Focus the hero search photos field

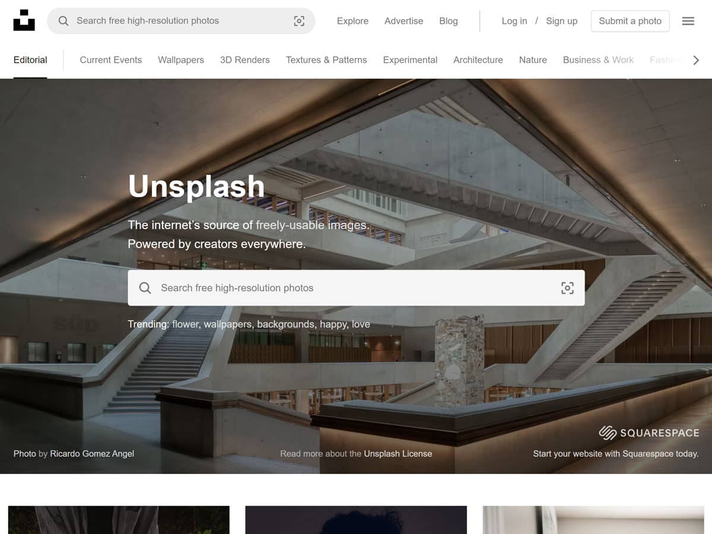[x=356, y=288]
